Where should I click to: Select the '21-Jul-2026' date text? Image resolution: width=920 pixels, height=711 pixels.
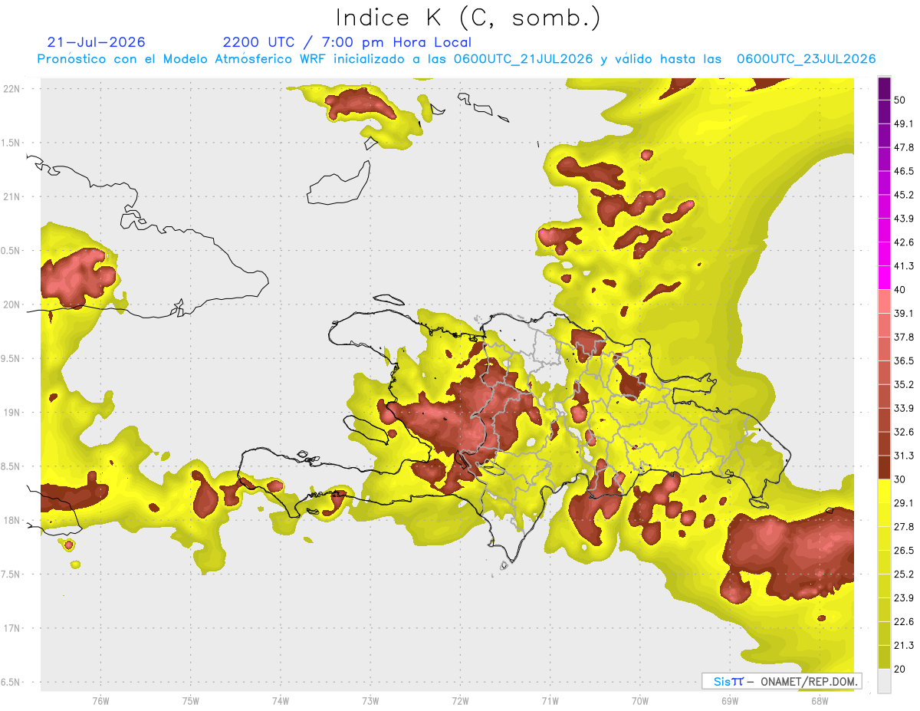pyautogui.click(x=96, y=42)
